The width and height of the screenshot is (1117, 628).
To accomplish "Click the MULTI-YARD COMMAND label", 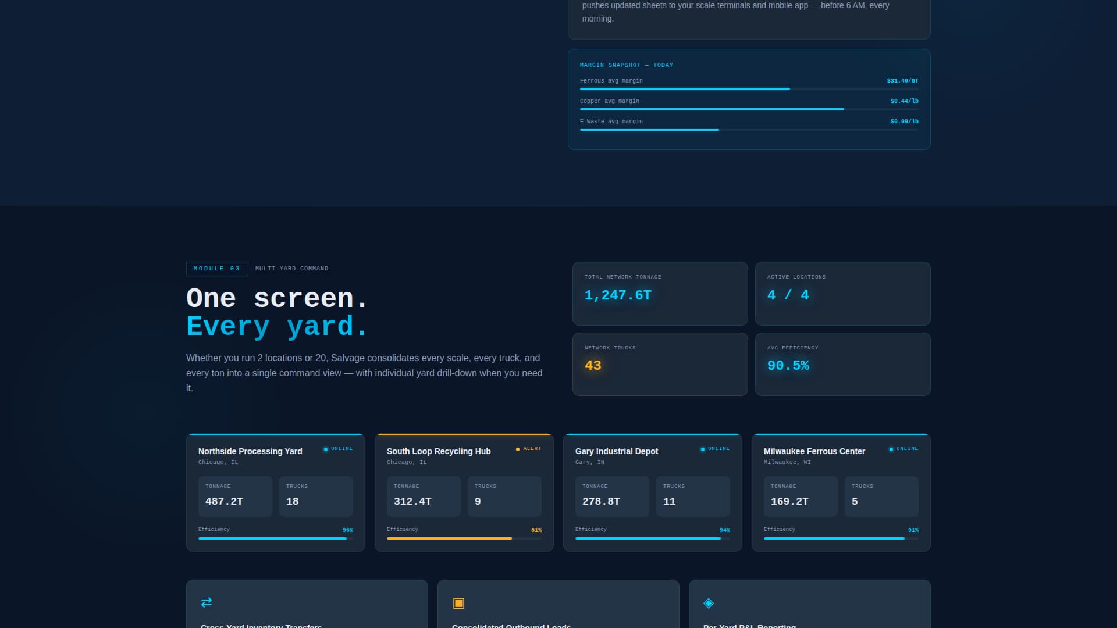I will 292,269.
